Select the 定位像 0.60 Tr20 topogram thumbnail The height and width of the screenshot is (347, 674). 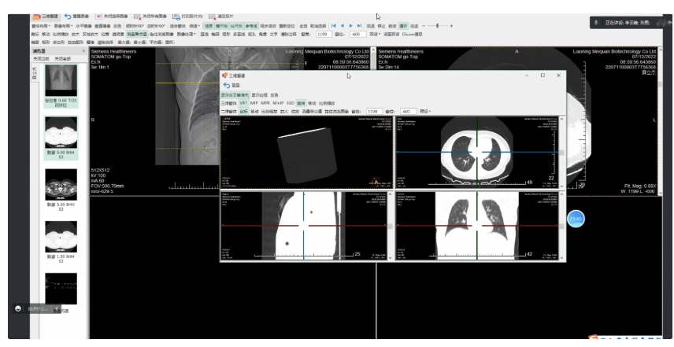[x=61, y=85]
